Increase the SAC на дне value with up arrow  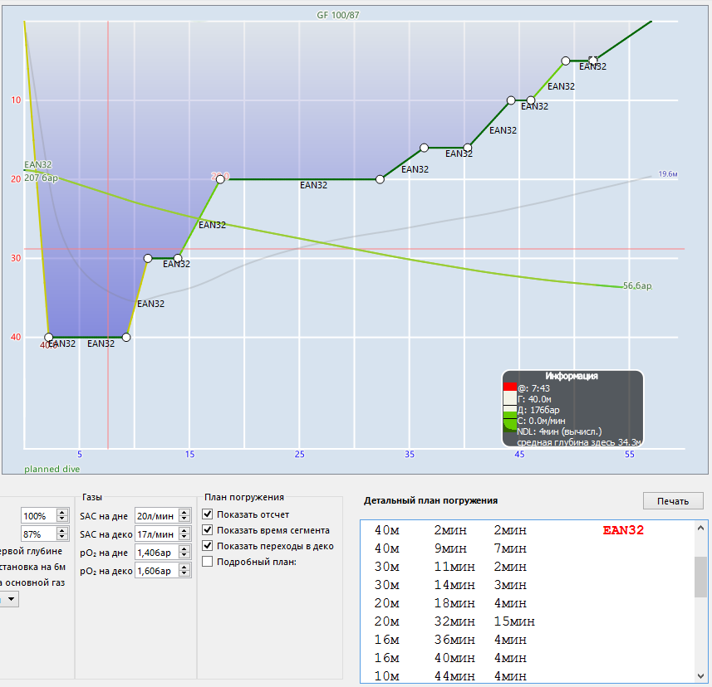[x=184, y=513]
